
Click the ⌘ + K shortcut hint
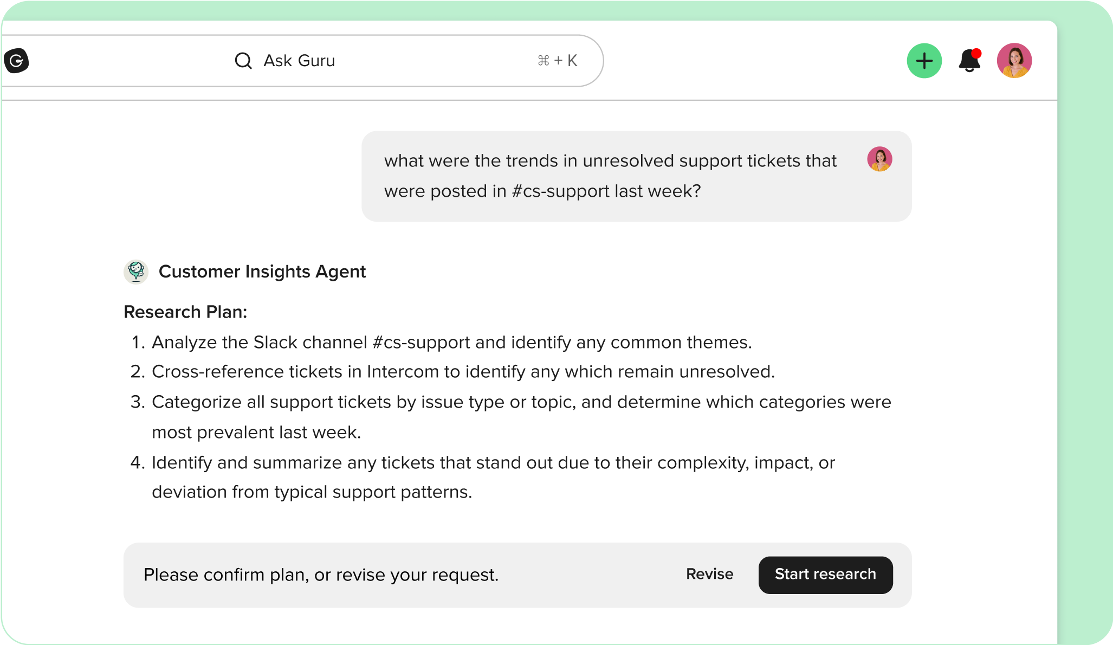(x=557, y=61)
